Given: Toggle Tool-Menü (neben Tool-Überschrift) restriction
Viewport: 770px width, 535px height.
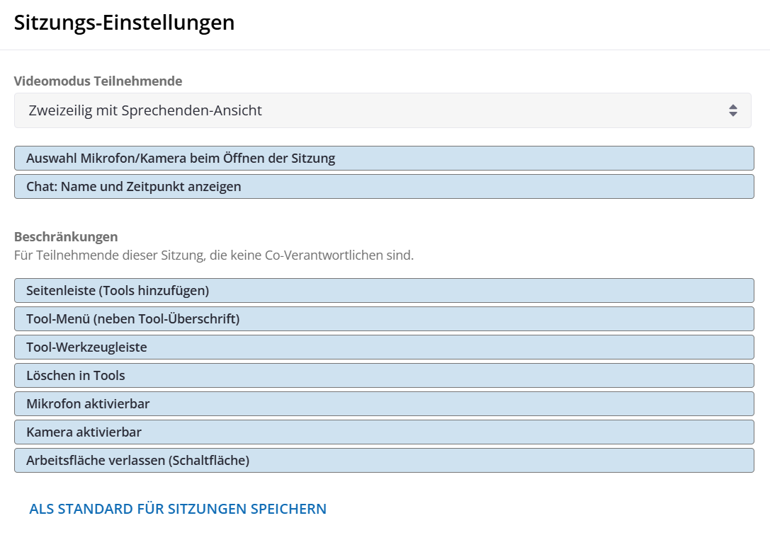Looking at the screenshot, I should pos(384,318).
